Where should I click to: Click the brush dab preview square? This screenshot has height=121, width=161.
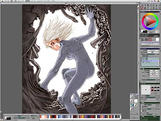tap(146, 90)
